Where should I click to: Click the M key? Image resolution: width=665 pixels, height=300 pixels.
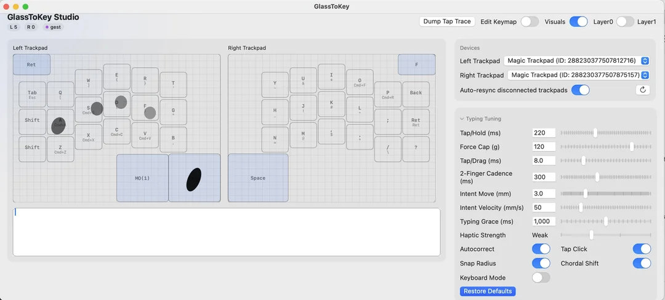tap(303, 135)
